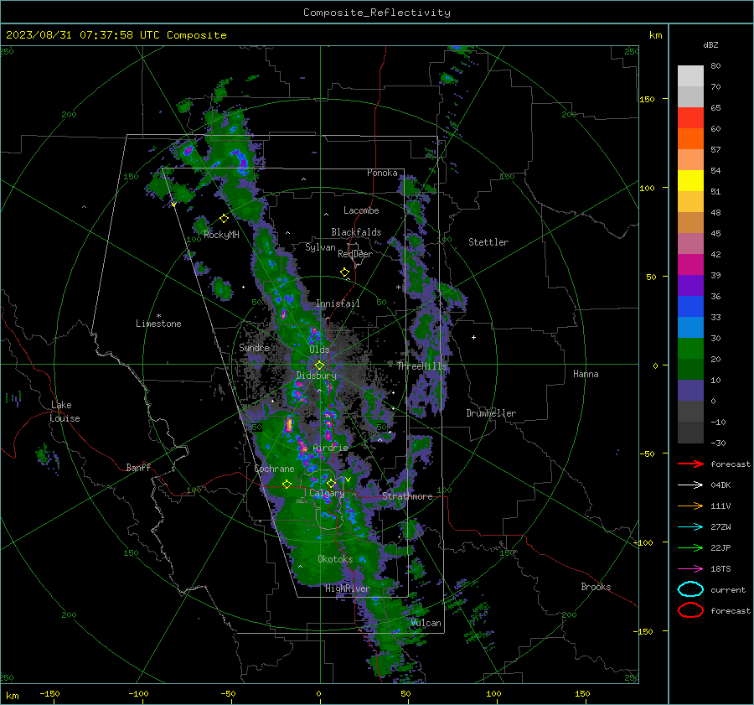This screenshot has height=705, width=754.
Task: Select the 39 dBZ purple color swatch
Action: coord(690,285)
